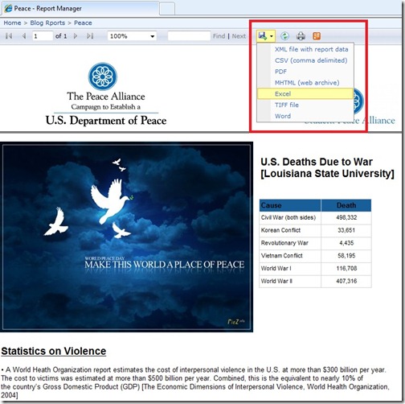Click the Peace Alliance circular logo

point(103,76)
